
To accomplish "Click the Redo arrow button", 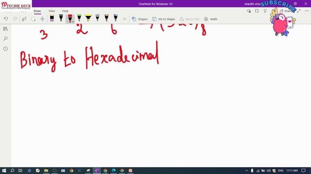I will [15, 19].
